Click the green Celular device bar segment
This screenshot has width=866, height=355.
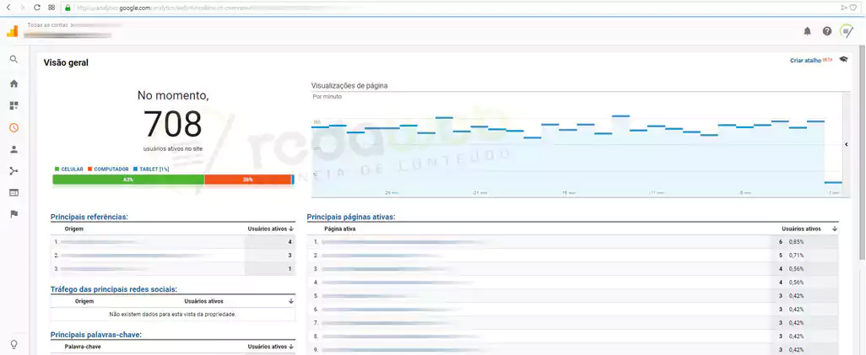(128, 180)
